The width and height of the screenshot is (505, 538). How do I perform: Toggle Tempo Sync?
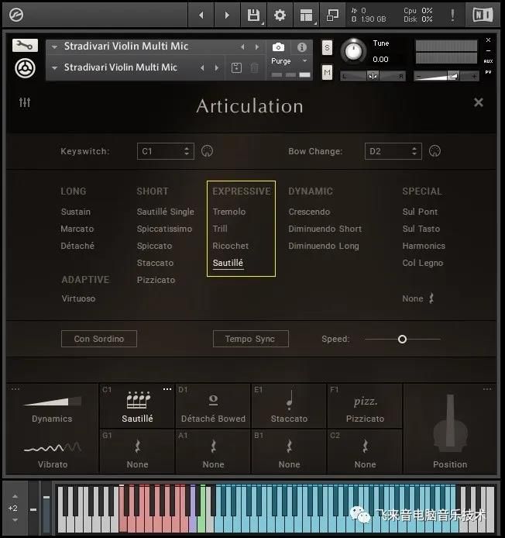tap(251, 339)
